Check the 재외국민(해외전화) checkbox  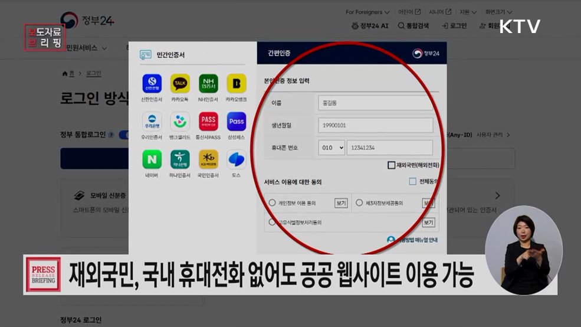[391, 165]
